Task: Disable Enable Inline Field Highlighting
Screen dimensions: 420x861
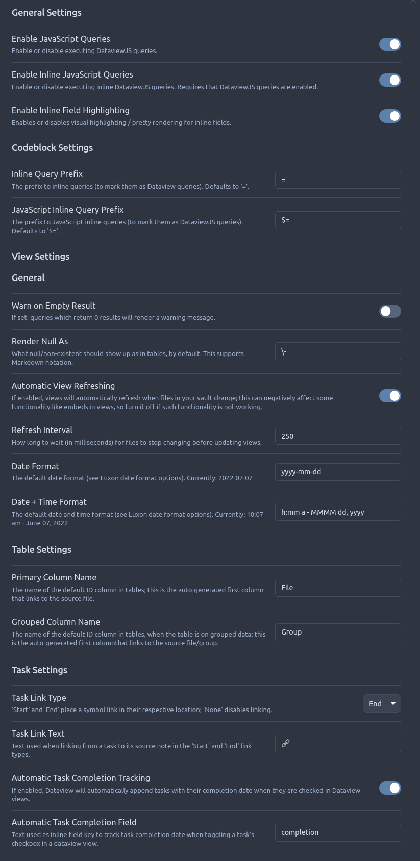Action: (x=390, y=116)
